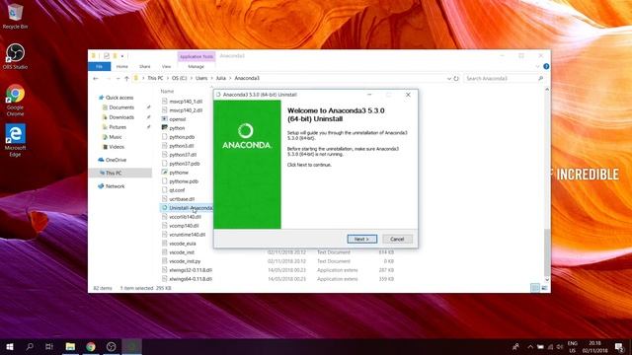632x355 pixels.
Task: Select the python application file
Action: pyautogui.click(x=177, y=128)
